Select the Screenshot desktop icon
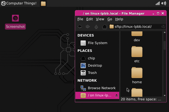Viewport: 169px width, 112px height. coord(15,18)
